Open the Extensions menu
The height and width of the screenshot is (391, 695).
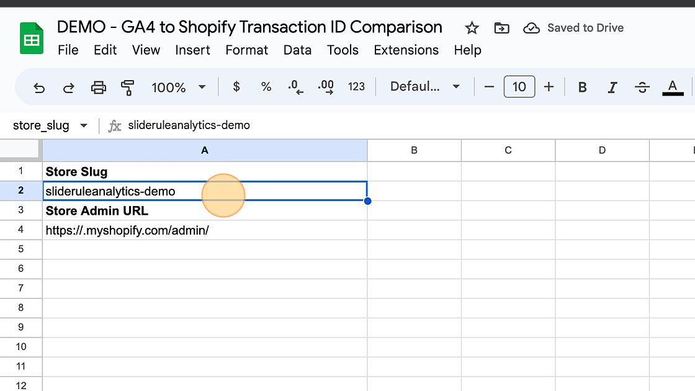406,50
